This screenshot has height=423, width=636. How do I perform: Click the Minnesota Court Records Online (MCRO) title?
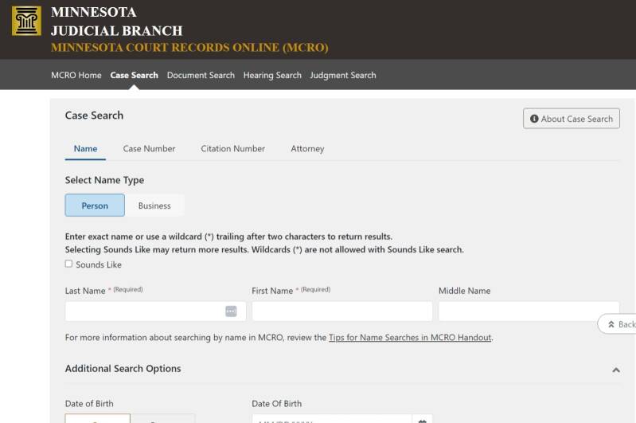click(x=189, y=48)
